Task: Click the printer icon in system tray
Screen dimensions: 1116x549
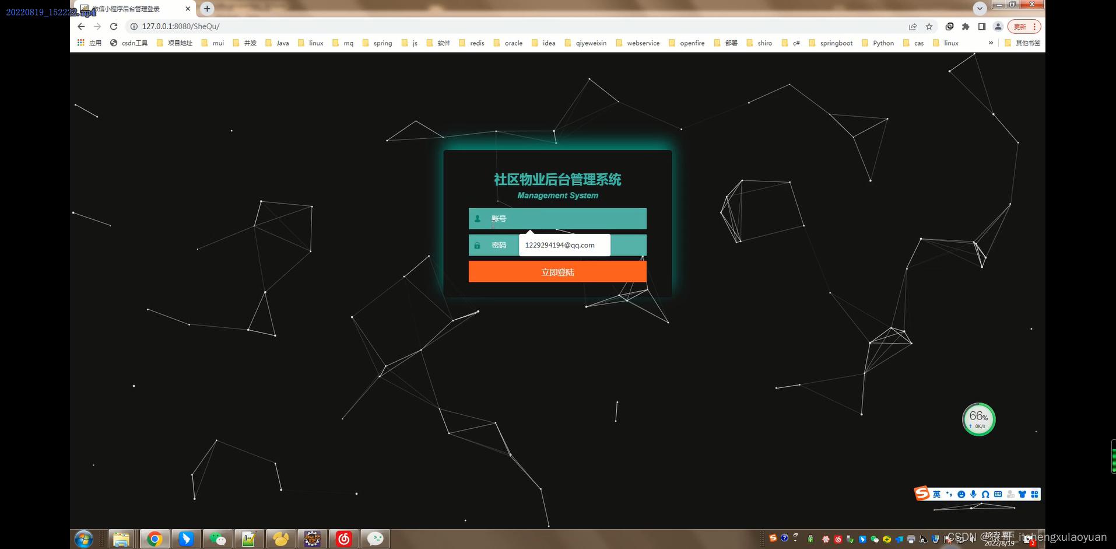Action: [911, 539]
